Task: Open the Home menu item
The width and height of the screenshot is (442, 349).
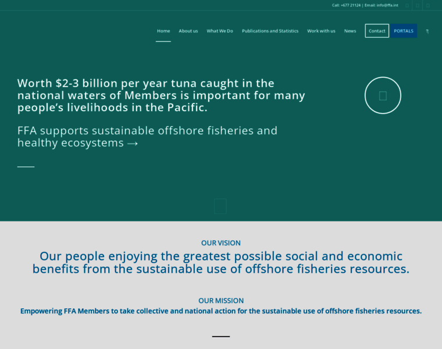Action: [163, 31]
